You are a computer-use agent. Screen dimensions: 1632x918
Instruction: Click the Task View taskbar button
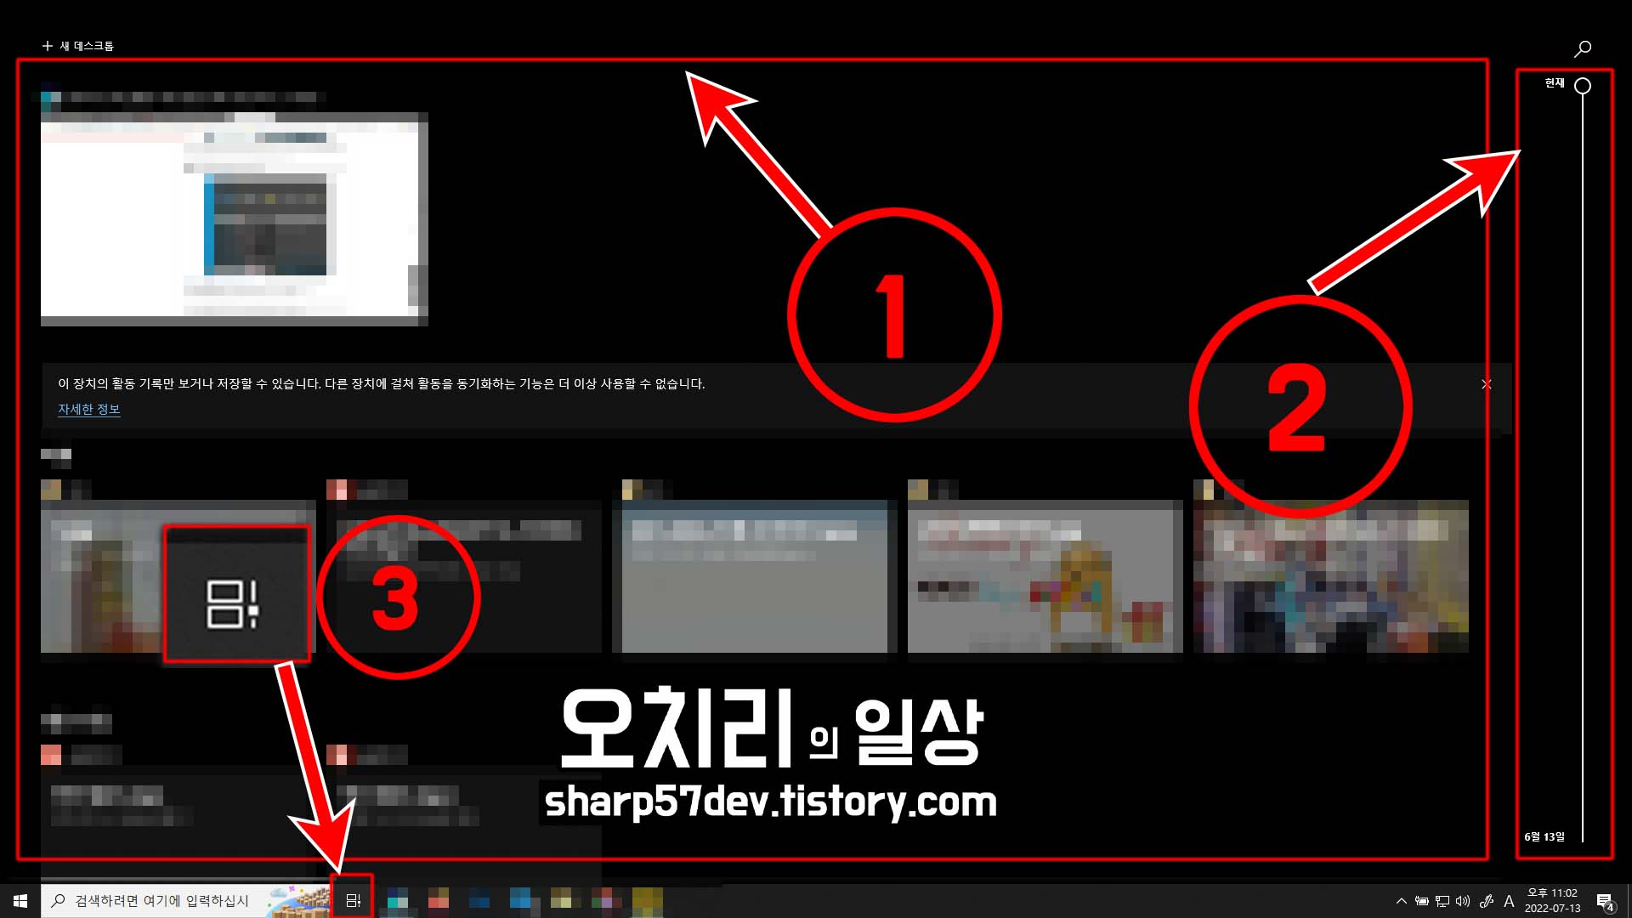(353, 900)
